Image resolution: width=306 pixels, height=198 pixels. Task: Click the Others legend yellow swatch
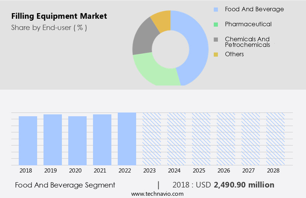click(216, 54)
